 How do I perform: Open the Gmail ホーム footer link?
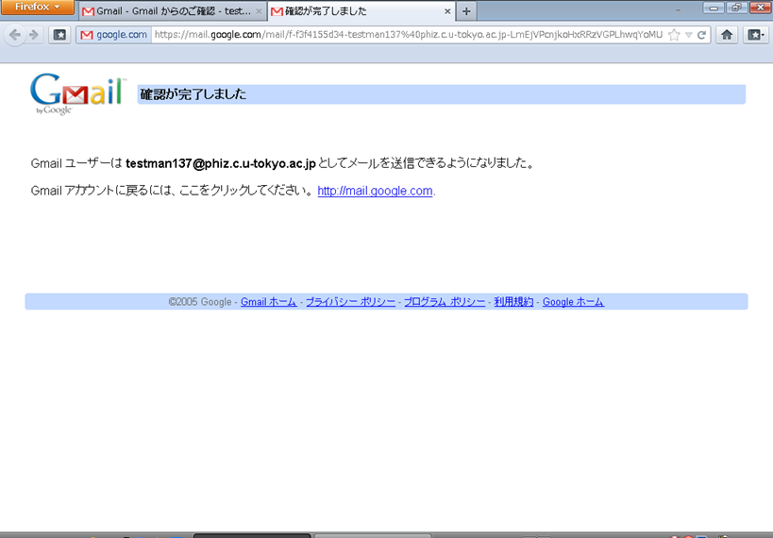click(269, 302)
